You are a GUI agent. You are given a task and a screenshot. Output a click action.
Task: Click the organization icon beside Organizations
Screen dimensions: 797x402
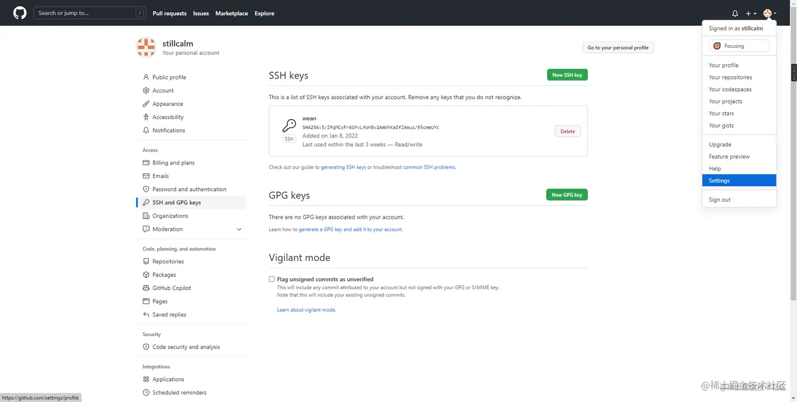pos(146,216)
